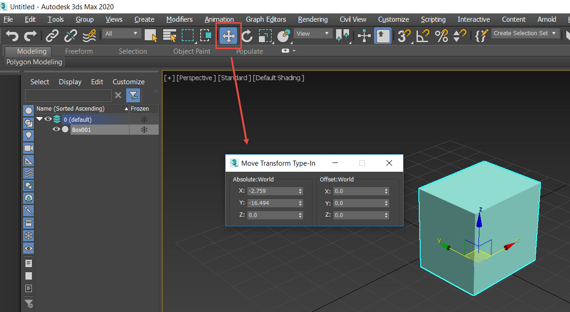The height and width of the screenshot is (312, 570).
Task: Hide the Box001 object via its eye icon
Action: (x=56, y=130)
